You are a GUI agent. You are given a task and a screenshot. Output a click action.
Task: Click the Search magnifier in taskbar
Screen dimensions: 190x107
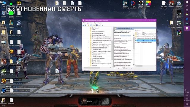[x=187, y=6]
